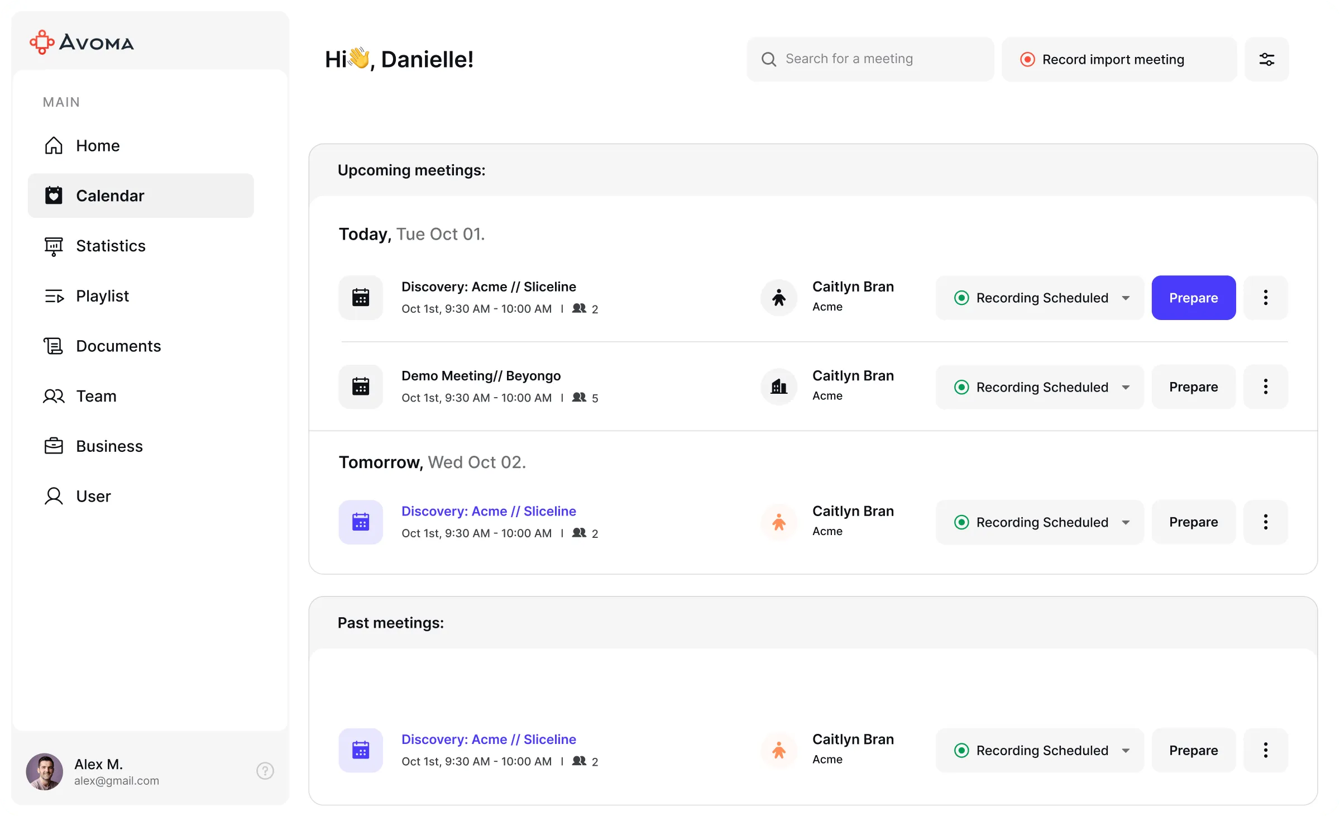Click the Documents sidebar icon

click(54, 345)
